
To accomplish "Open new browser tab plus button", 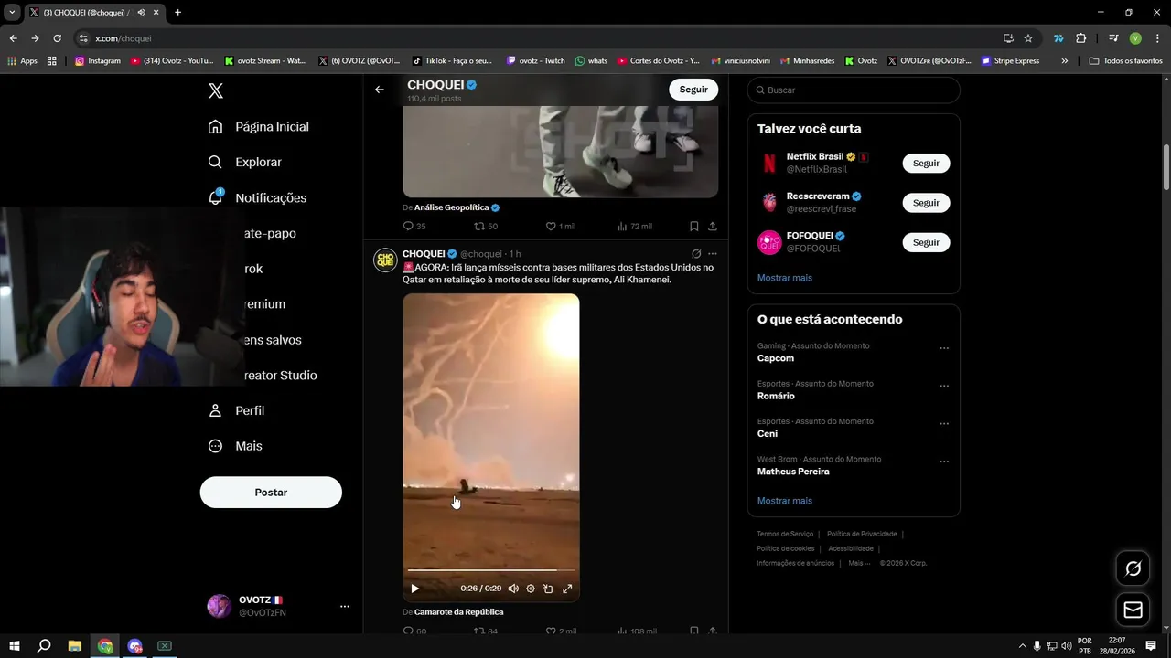I will coord(177,12).
